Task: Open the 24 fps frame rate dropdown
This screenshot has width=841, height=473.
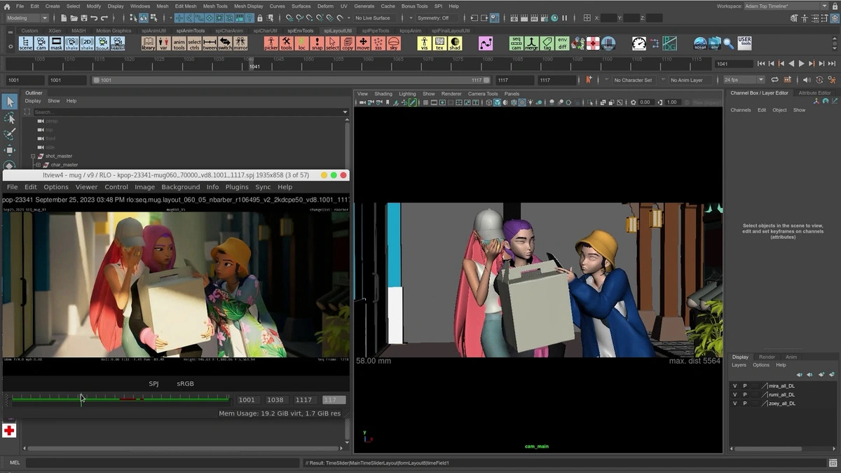Action: (x=744, y=79)
